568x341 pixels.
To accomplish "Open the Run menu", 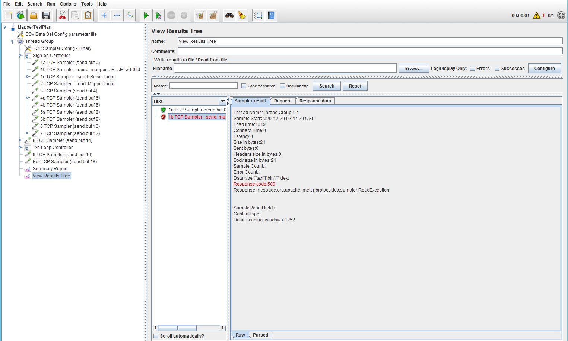I will (51, 4).
